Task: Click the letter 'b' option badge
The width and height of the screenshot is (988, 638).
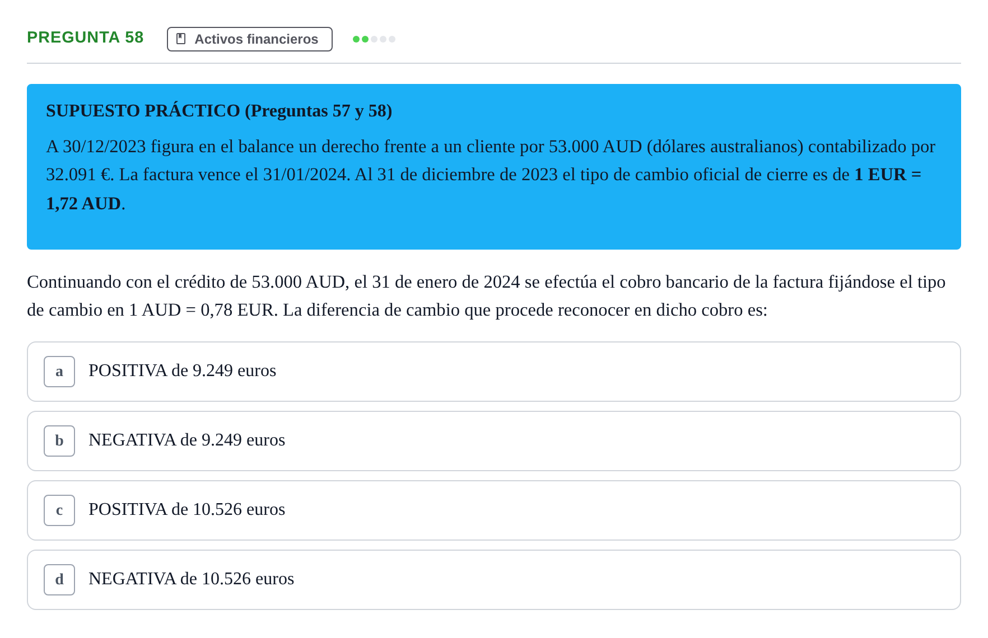Action: tap(59, 441)
